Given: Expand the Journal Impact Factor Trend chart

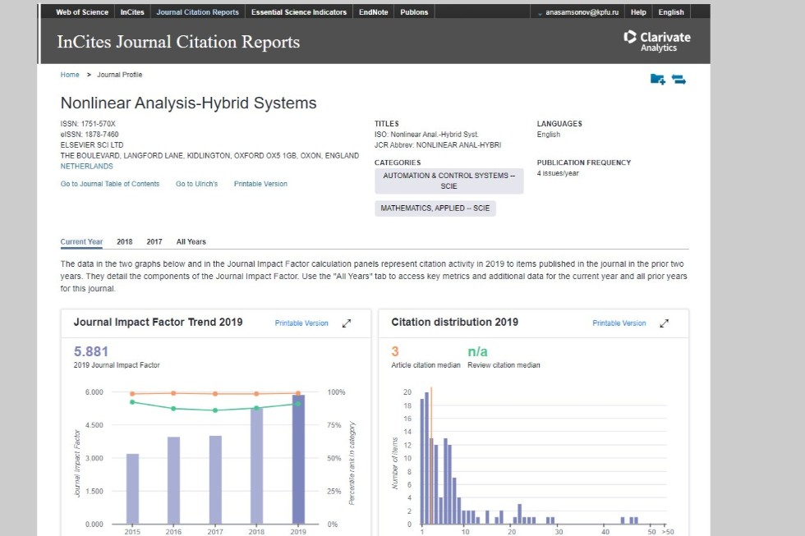Looking at the screenshot, I should (x=347, y=323).
